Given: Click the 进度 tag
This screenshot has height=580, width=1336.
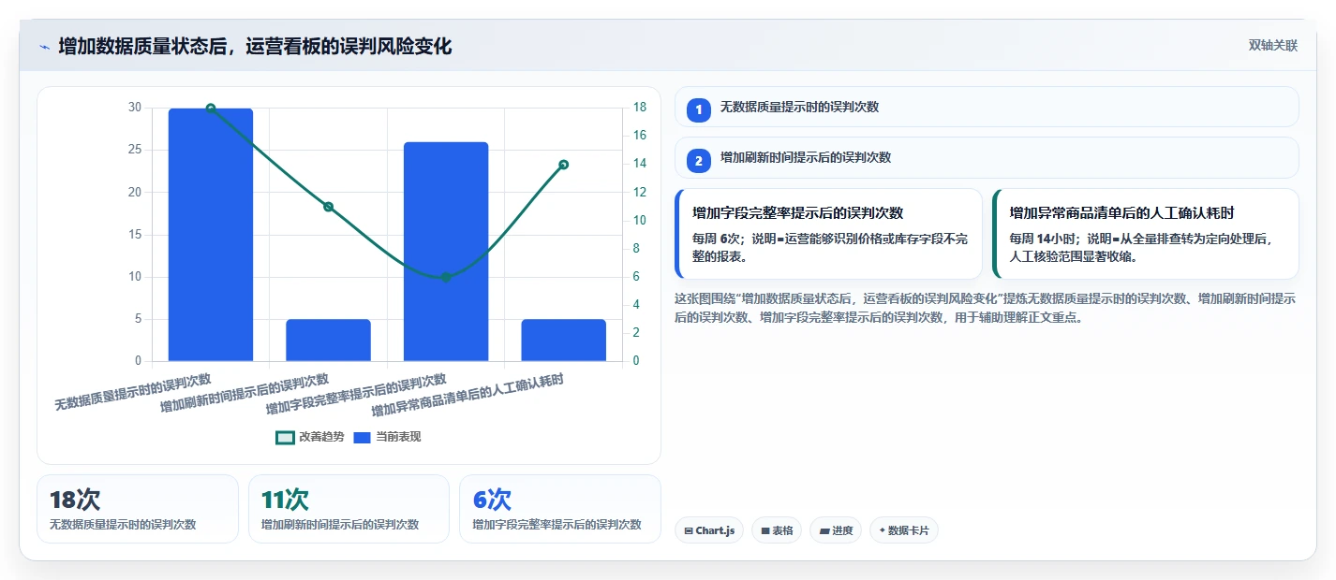Looking at the screenshot, I should [x=836, y=530].
